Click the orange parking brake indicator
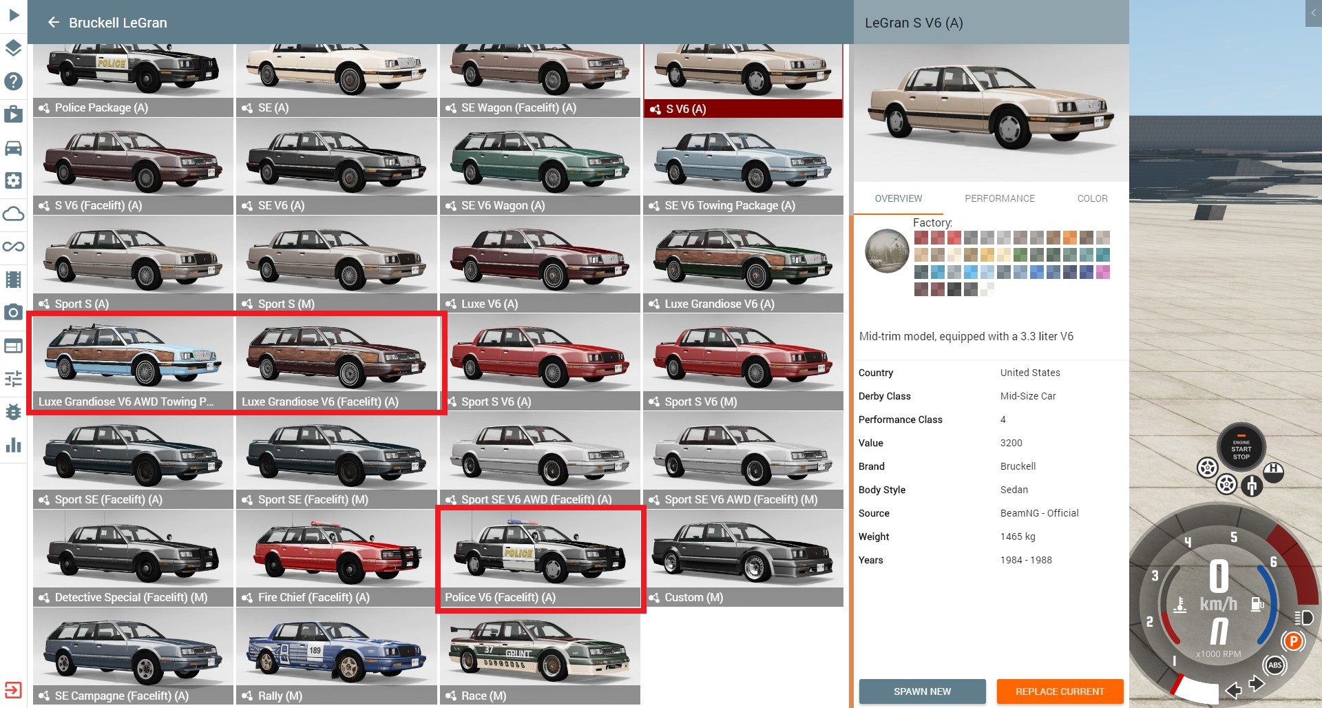Image resolution: width=1322 pixels, height=708 pixels. [1293, 642]
